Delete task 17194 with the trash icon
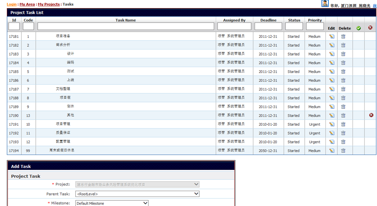Viewport: 377px width, 206px height. (x=343, y=150)
